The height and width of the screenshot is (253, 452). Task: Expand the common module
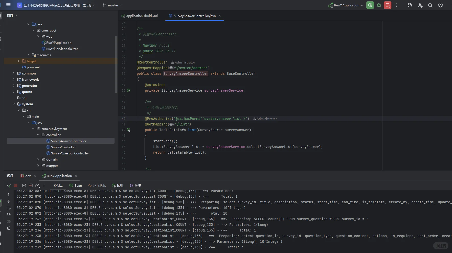point(14,73)
